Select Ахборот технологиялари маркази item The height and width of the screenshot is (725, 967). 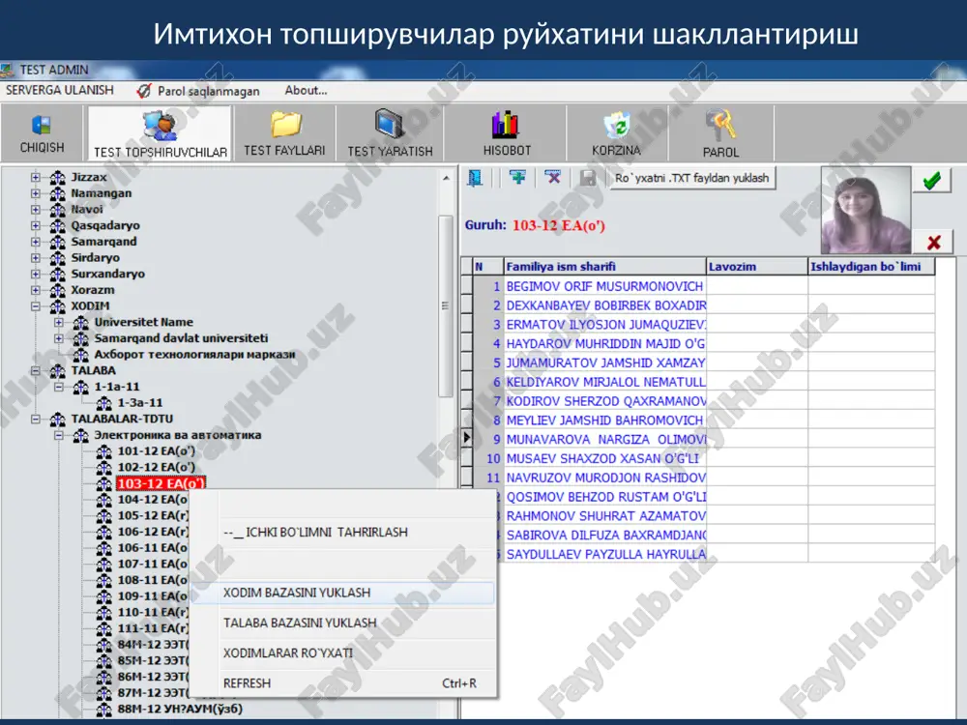195,355
